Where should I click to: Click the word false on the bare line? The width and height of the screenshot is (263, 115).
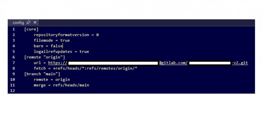pos(56,46)
